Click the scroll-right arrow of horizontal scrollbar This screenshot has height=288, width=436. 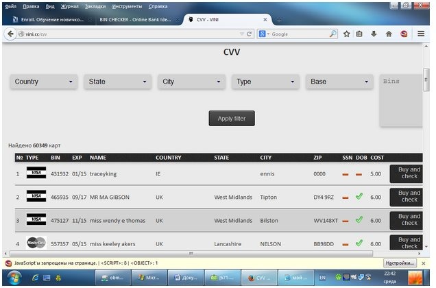click(419, 254)
